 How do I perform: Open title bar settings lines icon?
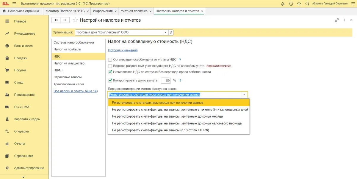[x=353, y=4]
